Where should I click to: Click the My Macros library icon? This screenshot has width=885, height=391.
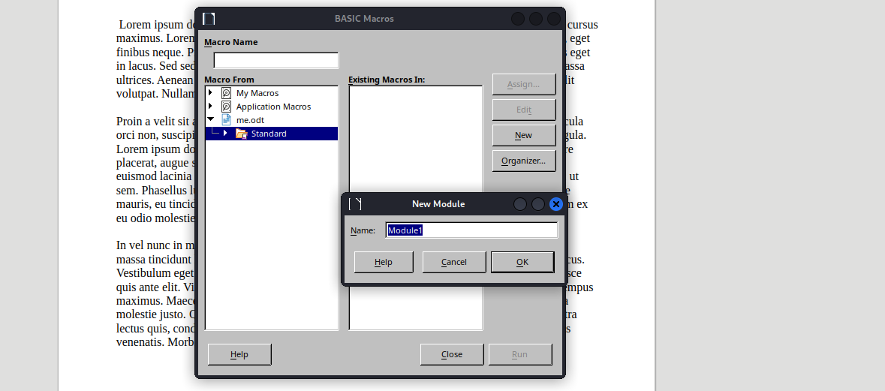(x=227, y=93)
